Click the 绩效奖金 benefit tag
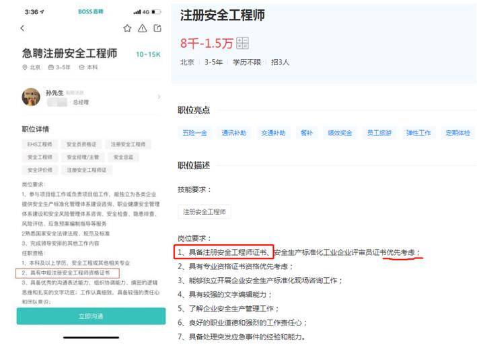477x351 pixels. pyautogui.click(x=340, y=133)
